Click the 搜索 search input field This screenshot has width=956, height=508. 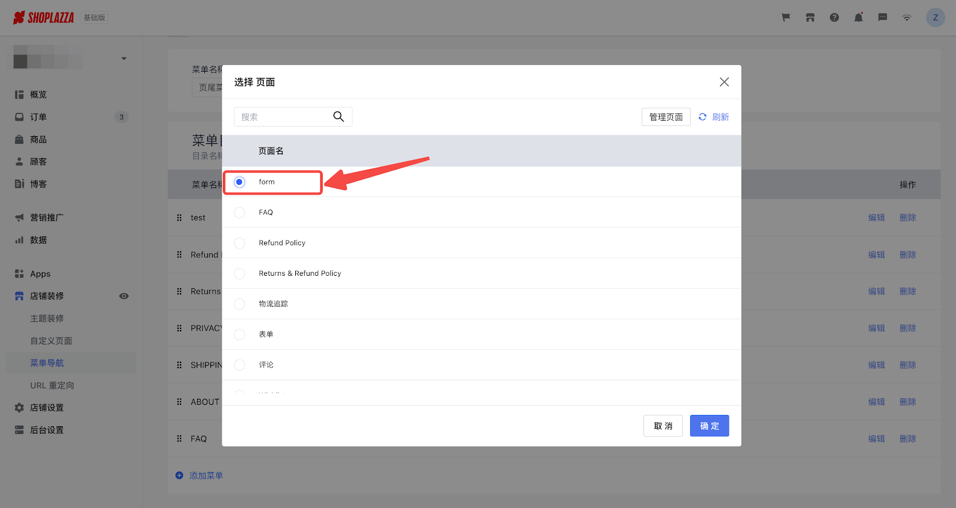(283, 117)
